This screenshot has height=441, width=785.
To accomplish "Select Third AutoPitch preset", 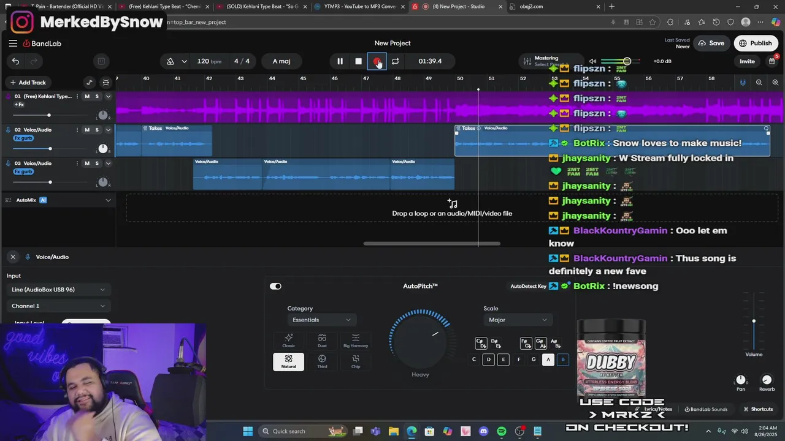I will [322, 361].
